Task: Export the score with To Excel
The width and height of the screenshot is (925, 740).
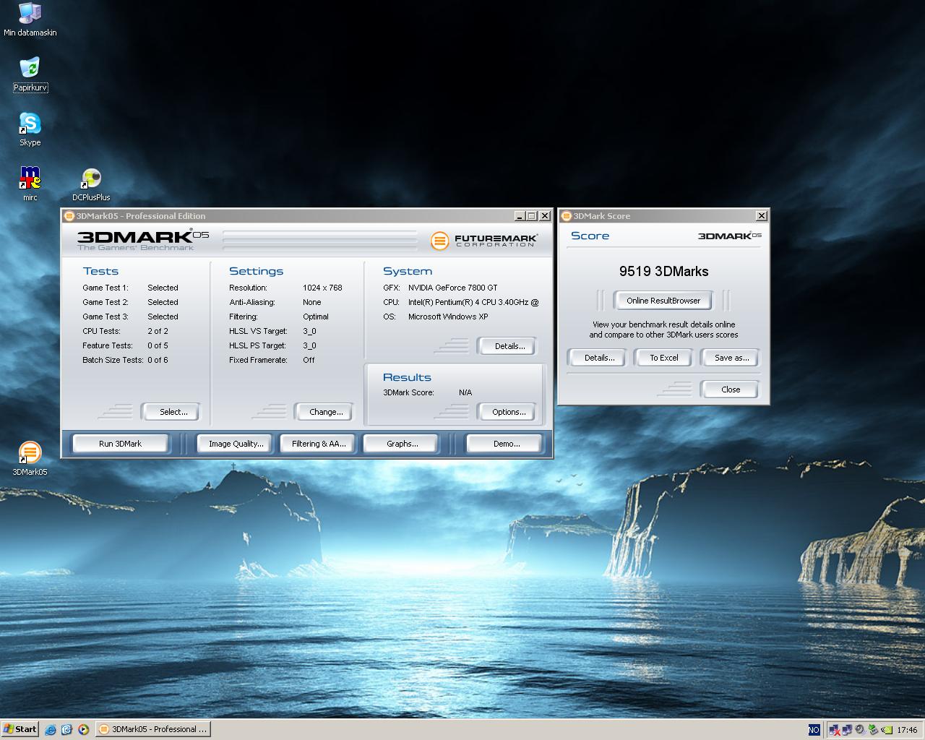Action: pyautogui.click(x=663, y=358)
